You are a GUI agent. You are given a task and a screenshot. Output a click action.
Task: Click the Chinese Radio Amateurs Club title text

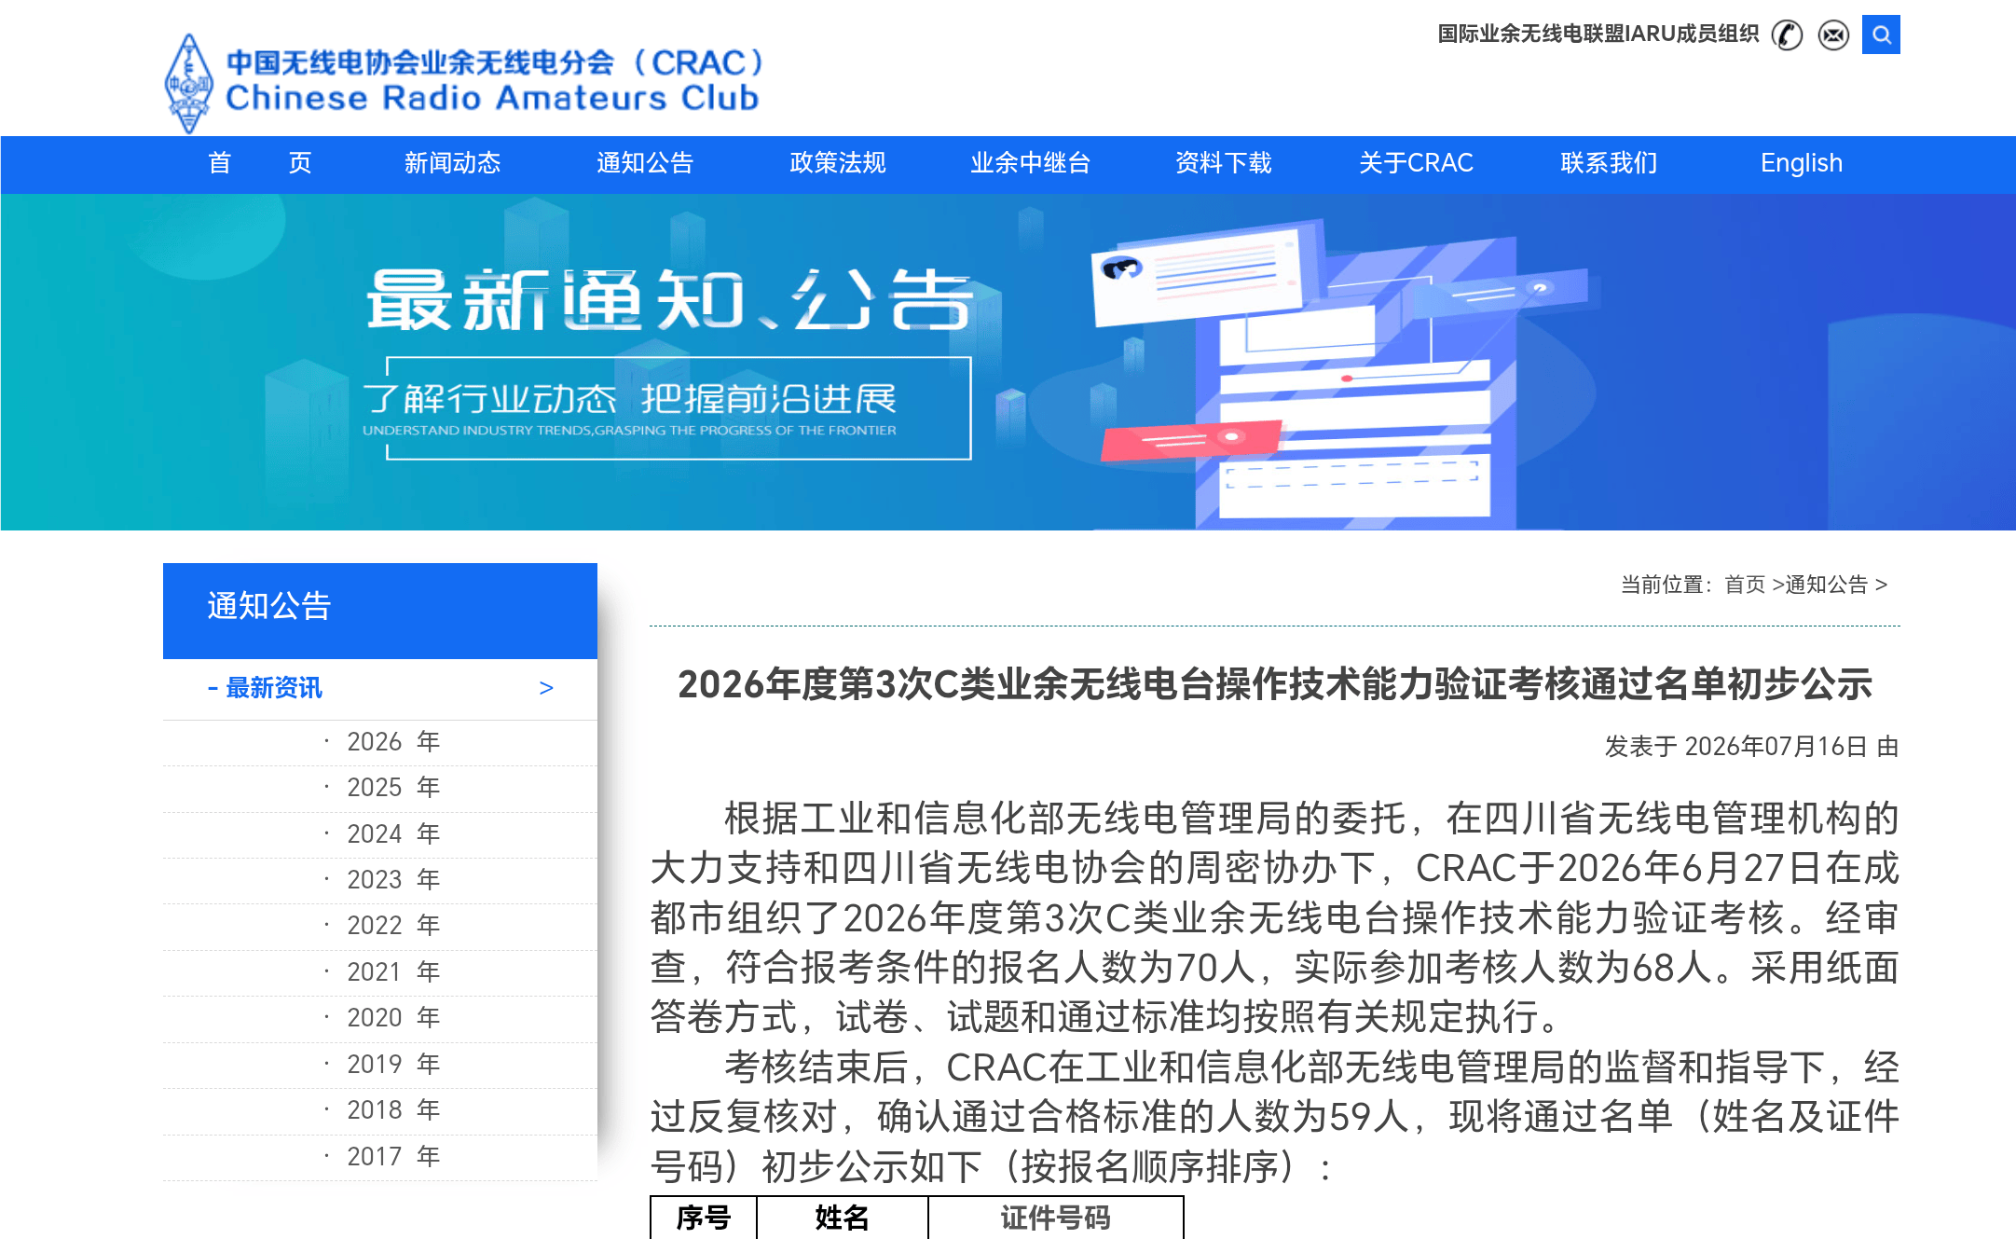(x=492, y=98)
